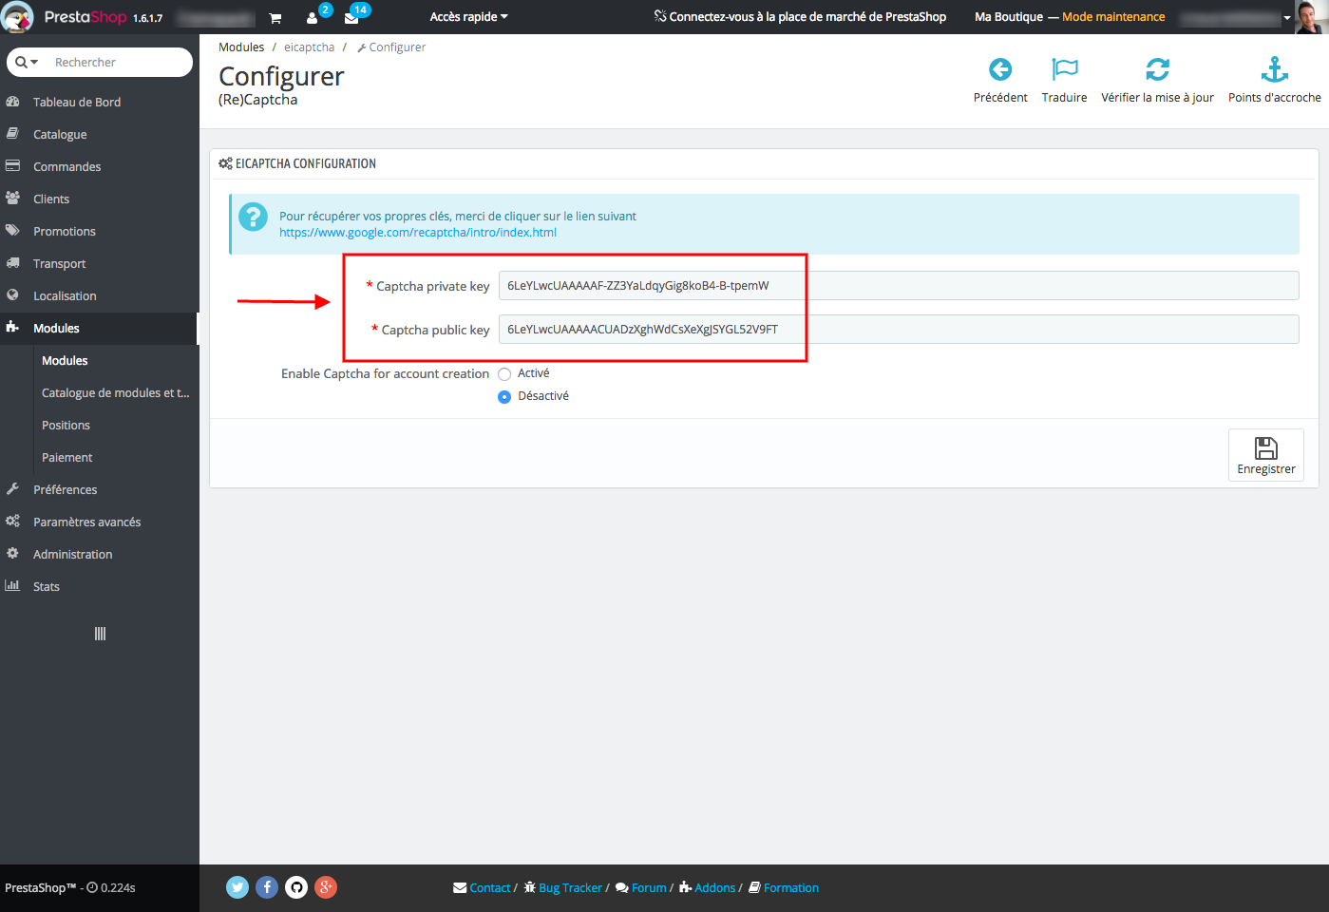1329x912 pixels.
Task: Open Catalogue in the sidebar menu
Action: (x=60, y=135)
